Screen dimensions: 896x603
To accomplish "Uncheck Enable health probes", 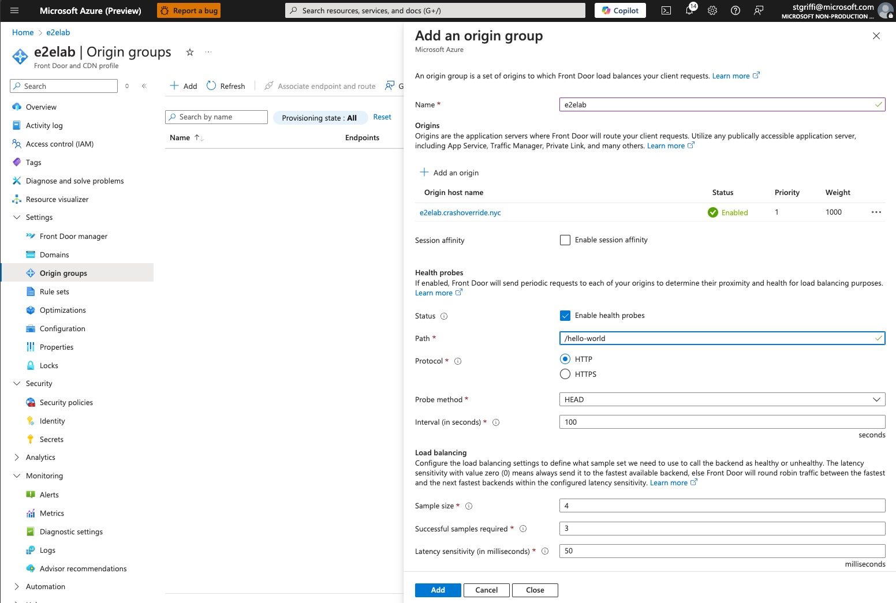I will click(x=565, y=316).
